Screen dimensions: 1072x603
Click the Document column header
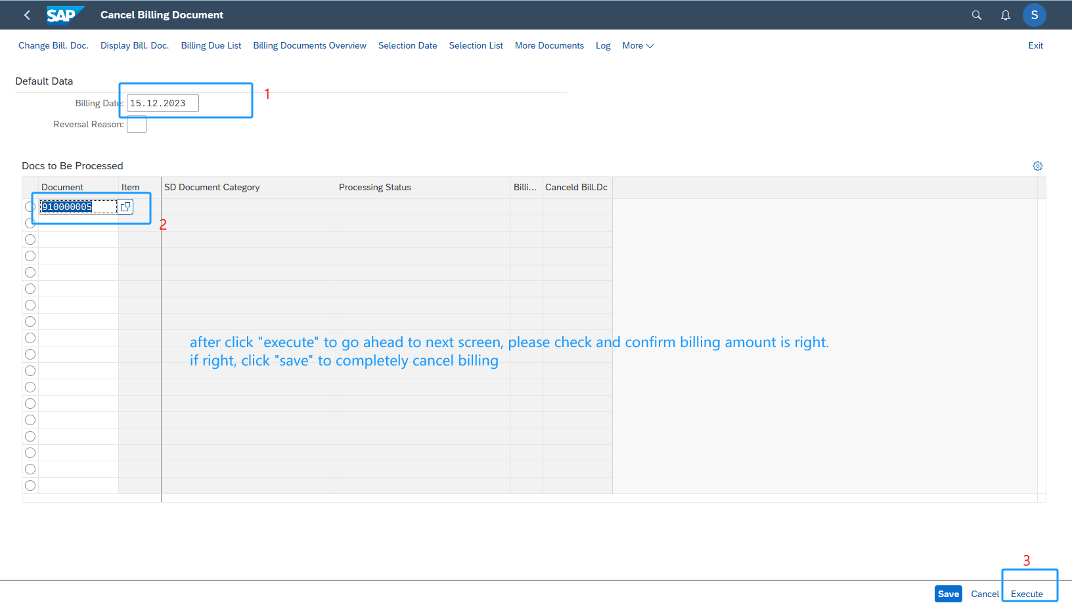[62, 188]
